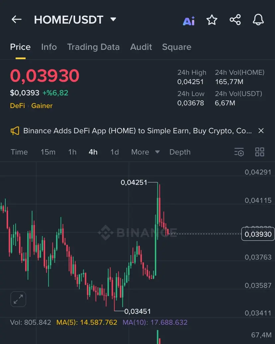Viewport: 275px width, 344px height.
Task: Open the Trading Data tab
Action: click(x=93, y=47)
